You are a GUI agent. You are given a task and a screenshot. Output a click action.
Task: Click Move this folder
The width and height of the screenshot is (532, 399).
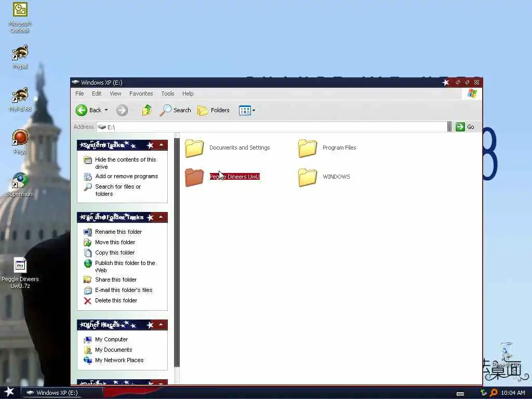click(115, 242)
